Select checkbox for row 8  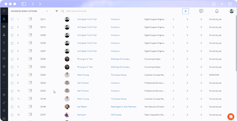12,75
